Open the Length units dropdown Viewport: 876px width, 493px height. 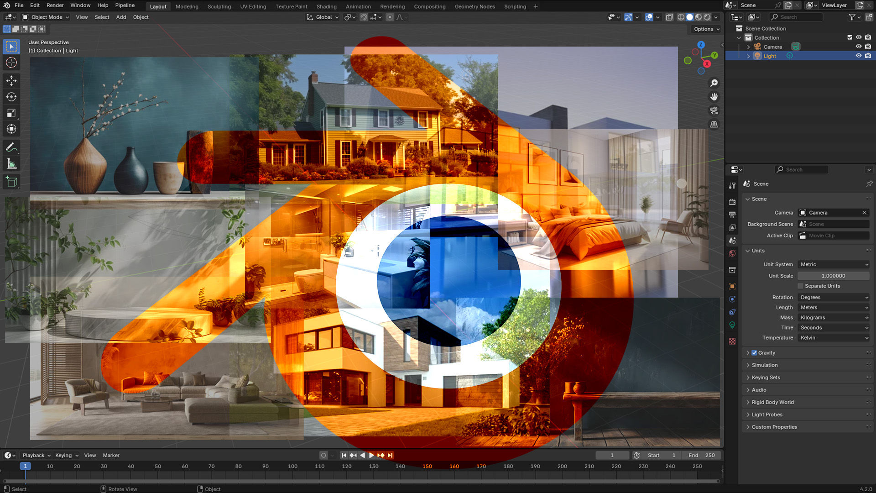coord(834,307)
